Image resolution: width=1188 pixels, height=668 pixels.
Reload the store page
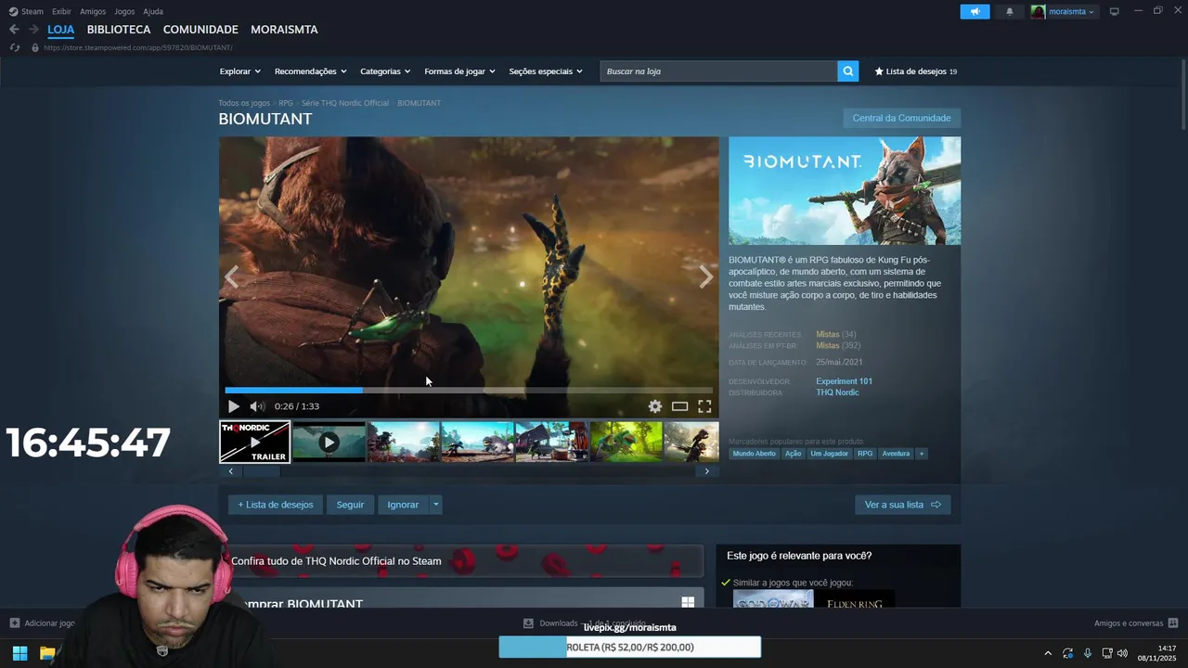coord(14,47)
